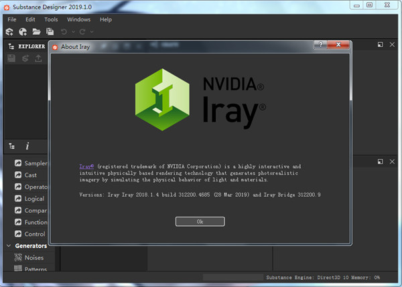Select the Comparison library item
Viewport: 402px width, 287px height.
tap(31, 211)
